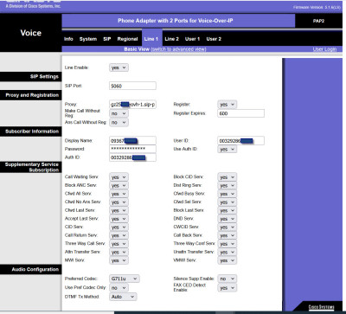Open Use Pref Codec Only dropdown
This screenshot has height=314, width=346.
pos(119,288)
